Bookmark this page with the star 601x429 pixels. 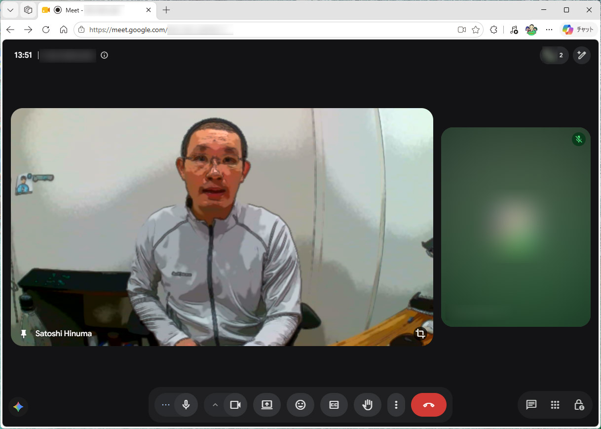(476, 30)
